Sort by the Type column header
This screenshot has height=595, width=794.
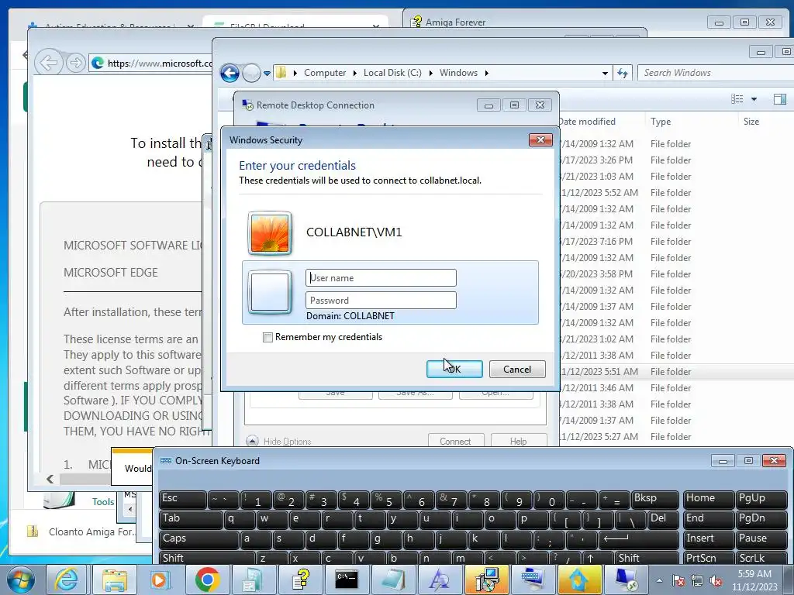tap(661, 122)
